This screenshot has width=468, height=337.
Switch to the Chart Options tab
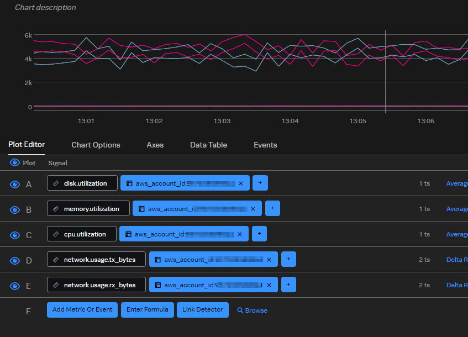click(x=95, y=145)
